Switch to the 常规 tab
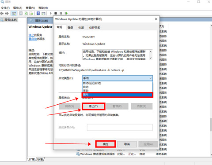The width and height of the screenshot is (212, 165). (x=60, y=27)
